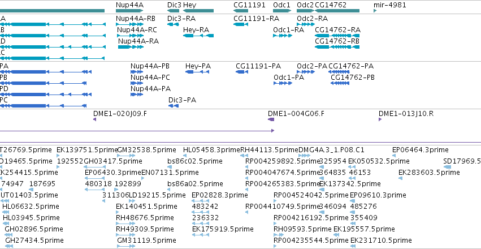The width and height of the screenshot is (481, 249).
Task: Open the CG14762-PA CDS label
Action: 351,66
